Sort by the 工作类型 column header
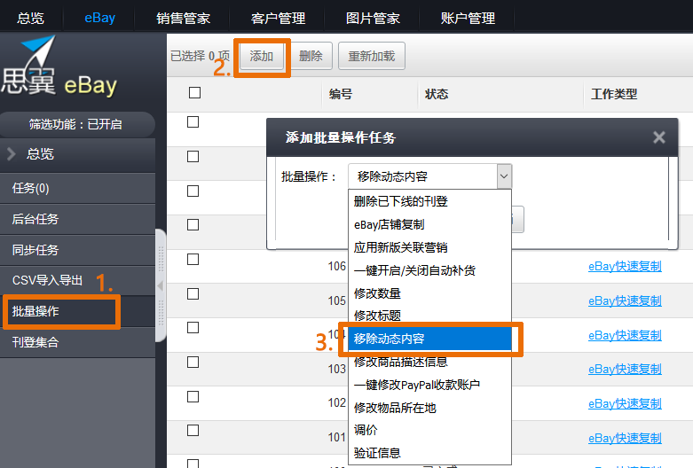The width and height of the screenshot is (693, 468). 614,94
